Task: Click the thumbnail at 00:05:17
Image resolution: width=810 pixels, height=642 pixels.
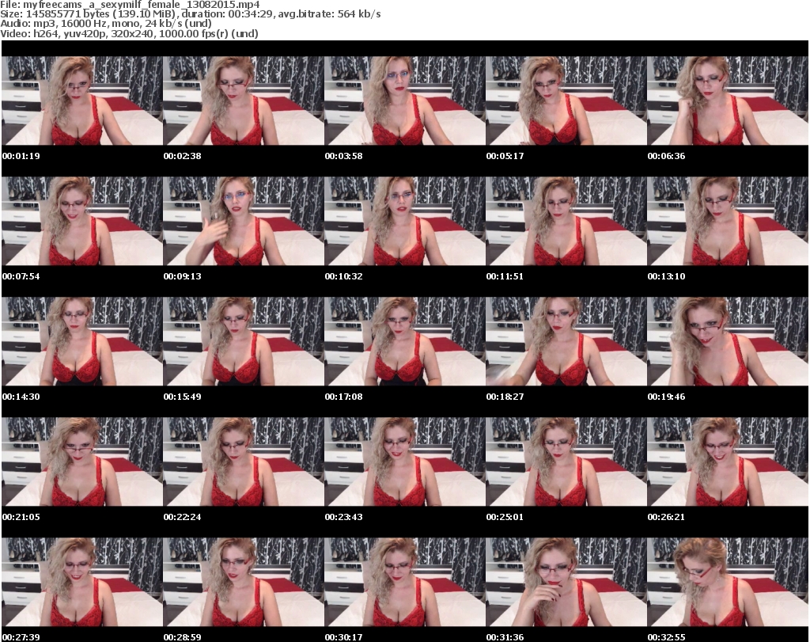Action: click(x=566, y=101)
